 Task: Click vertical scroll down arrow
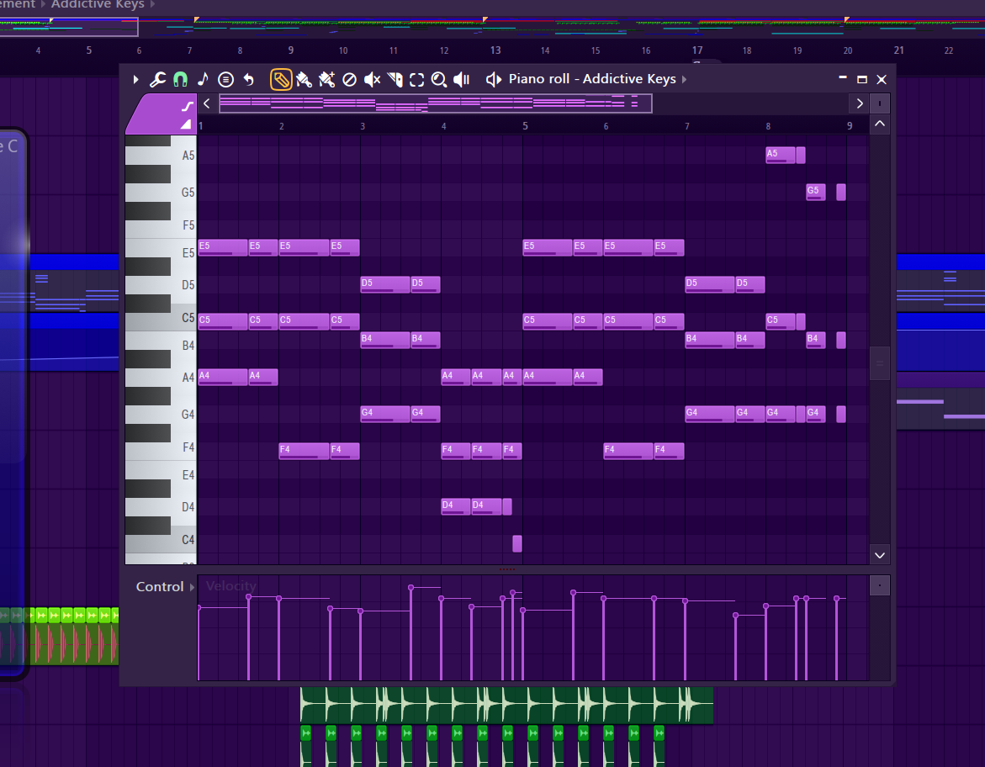click(880, 555)
